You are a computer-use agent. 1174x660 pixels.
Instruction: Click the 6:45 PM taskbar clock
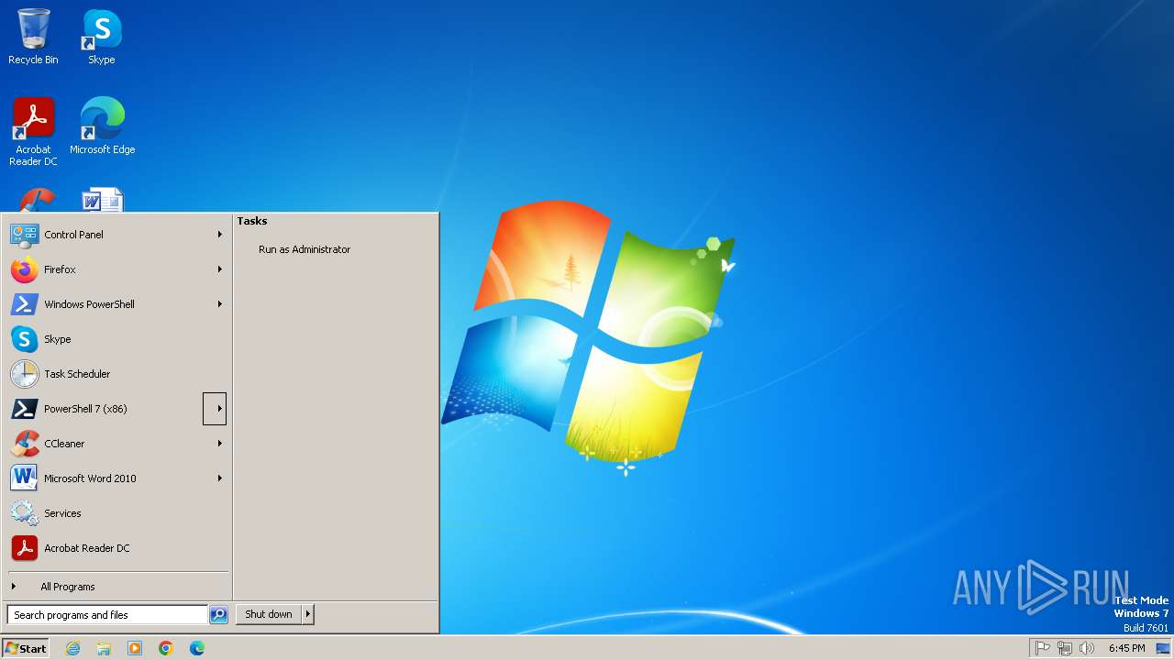tap(1126, 648)
